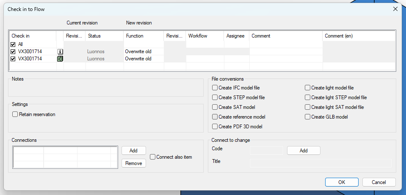406x195 pixels.
Task: Tick Create STEP model file checkbox
Action: [x=215, y=97]
